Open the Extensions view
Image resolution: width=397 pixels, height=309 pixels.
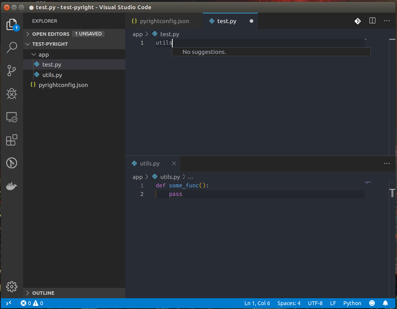coord(12,140)
